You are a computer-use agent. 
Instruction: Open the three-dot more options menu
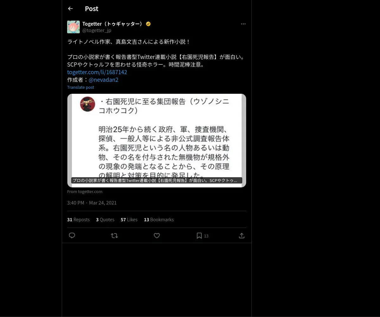click(243, 24)
